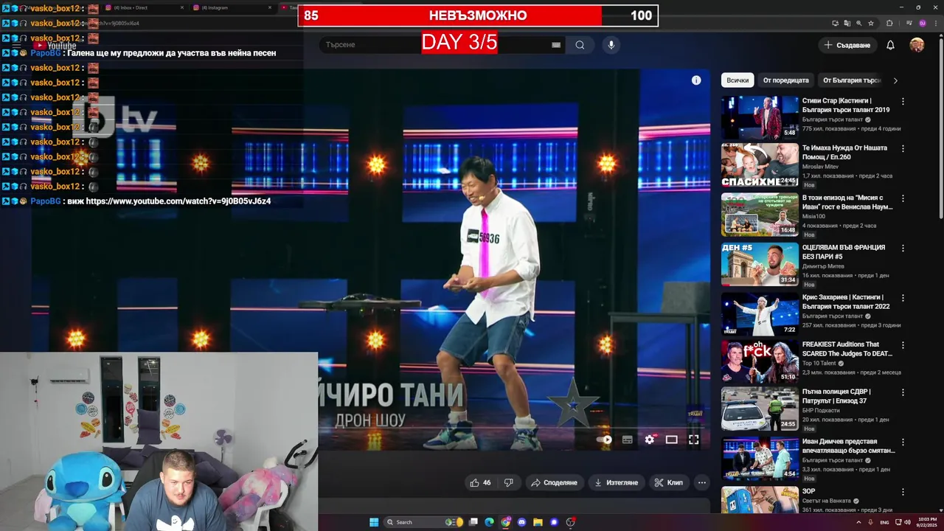Open Chrome three-dot menu
The height and width of the screenshot is (531, 944).
tap(935, 24)
